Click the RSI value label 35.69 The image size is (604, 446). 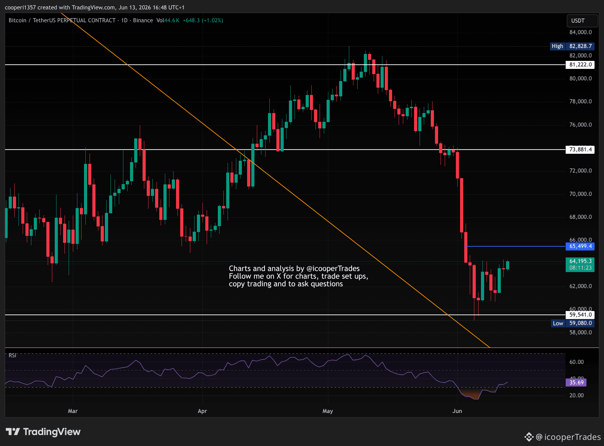pyautogui.click(x=576, y=383)
